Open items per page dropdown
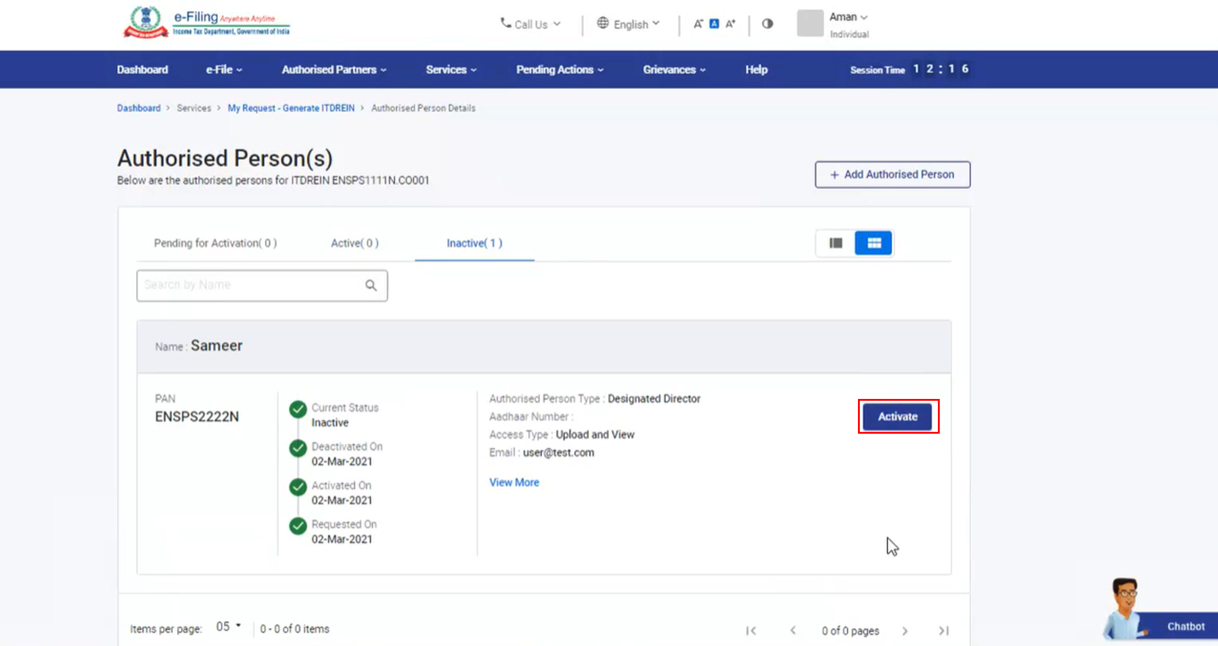This screenshot has height=646, width=1218. [229, 627]
